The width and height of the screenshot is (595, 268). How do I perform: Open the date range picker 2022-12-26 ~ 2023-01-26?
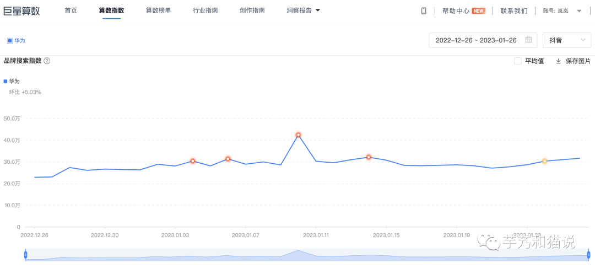pyautogui.click(x=483, y=40)
